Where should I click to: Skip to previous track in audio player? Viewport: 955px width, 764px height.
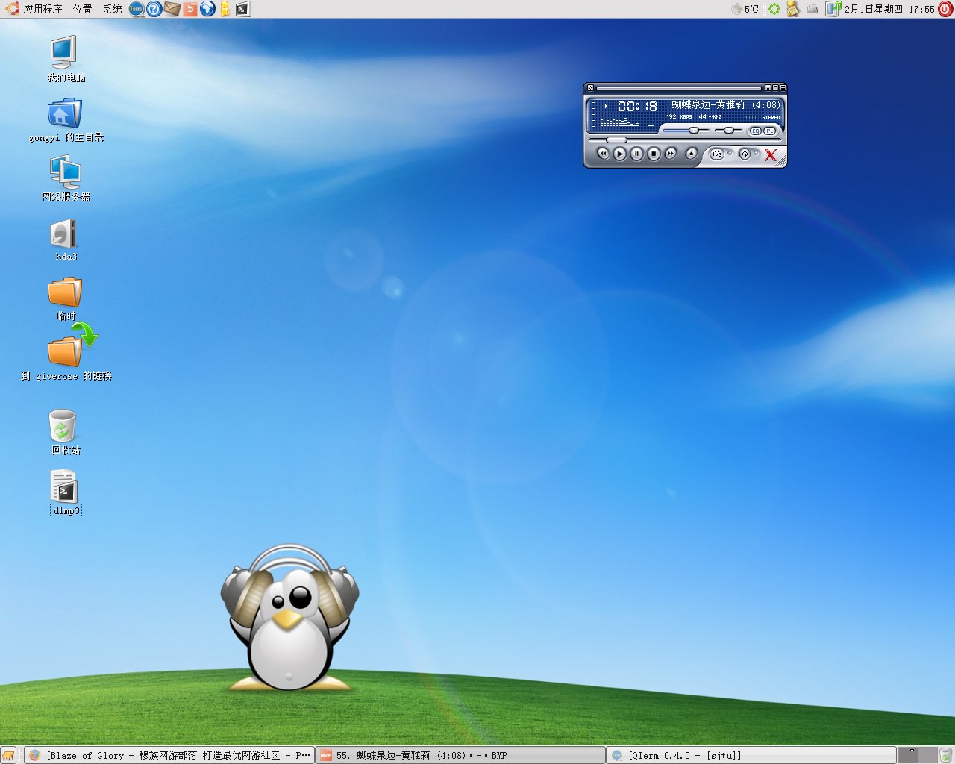click(603, 154)
